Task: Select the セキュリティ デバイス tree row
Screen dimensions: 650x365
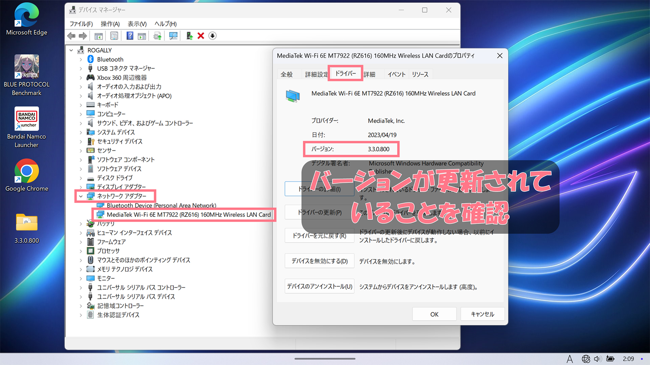Action: tap(115, 141)
